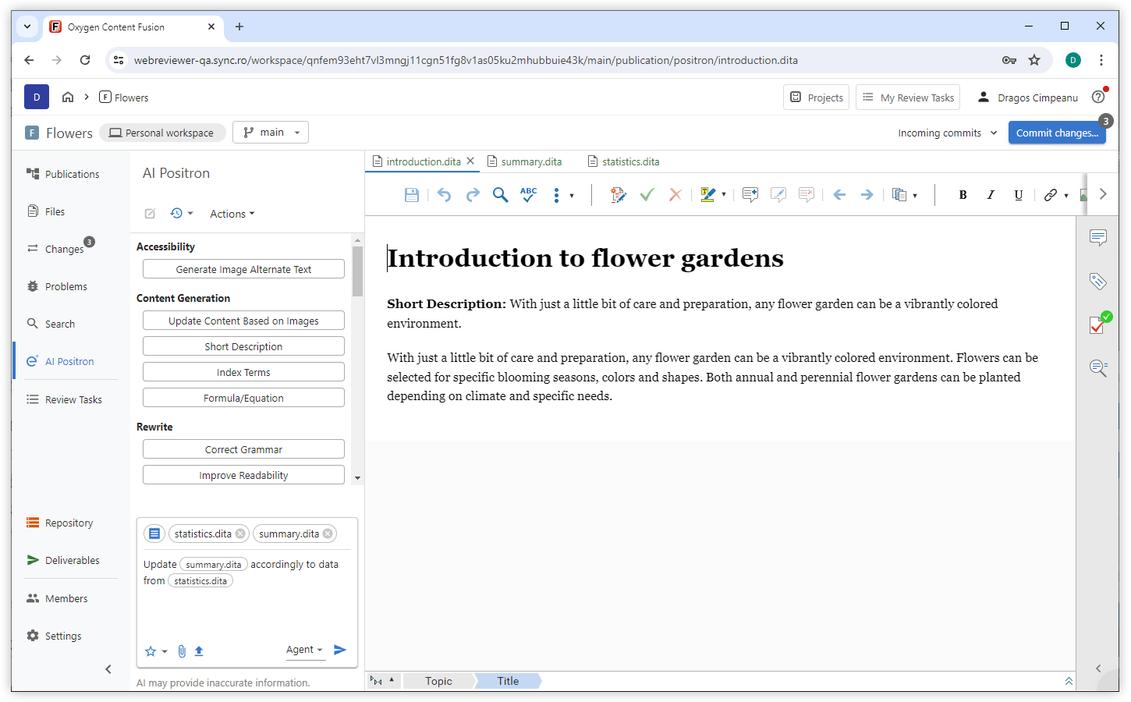Click the paperclip attach icon in chat
This screenshot has width=1131, height=702.
[x=182, y=651]
